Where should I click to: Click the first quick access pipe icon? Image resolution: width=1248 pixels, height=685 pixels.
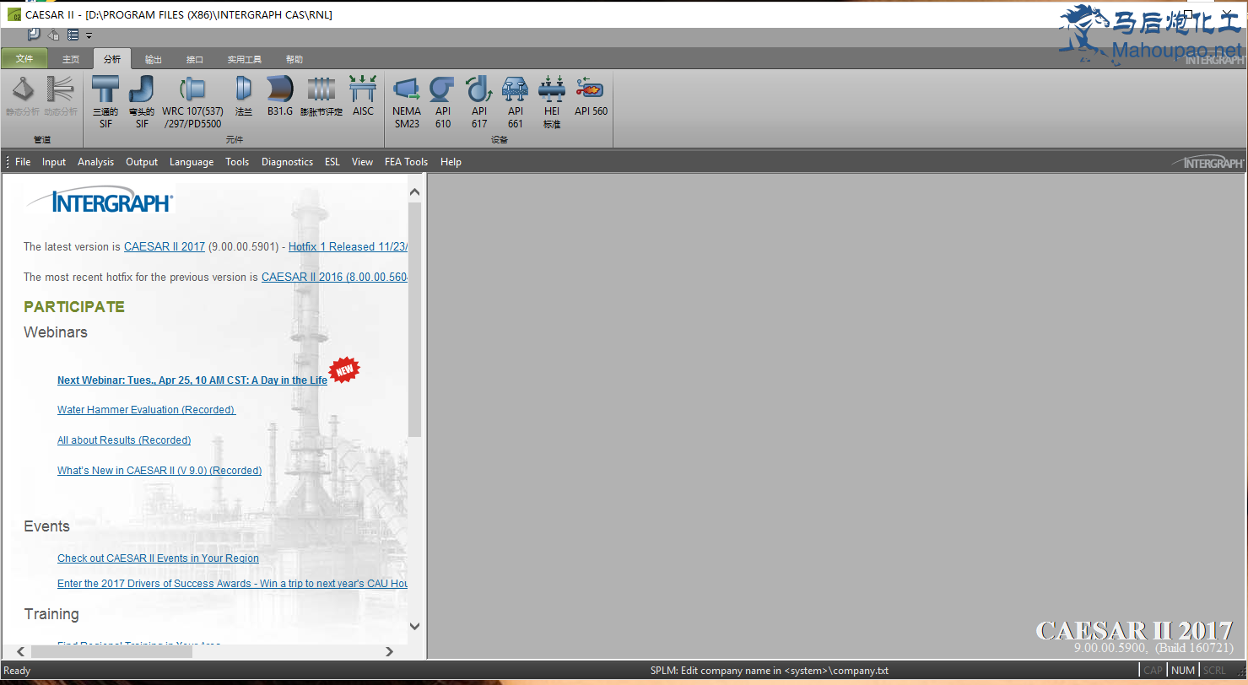(34, 35)
